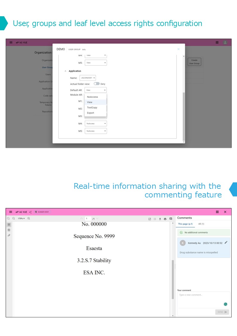Collapse the Application section chevron
The height and width of the screenshot is (336, 237).
tap(65, 71)
